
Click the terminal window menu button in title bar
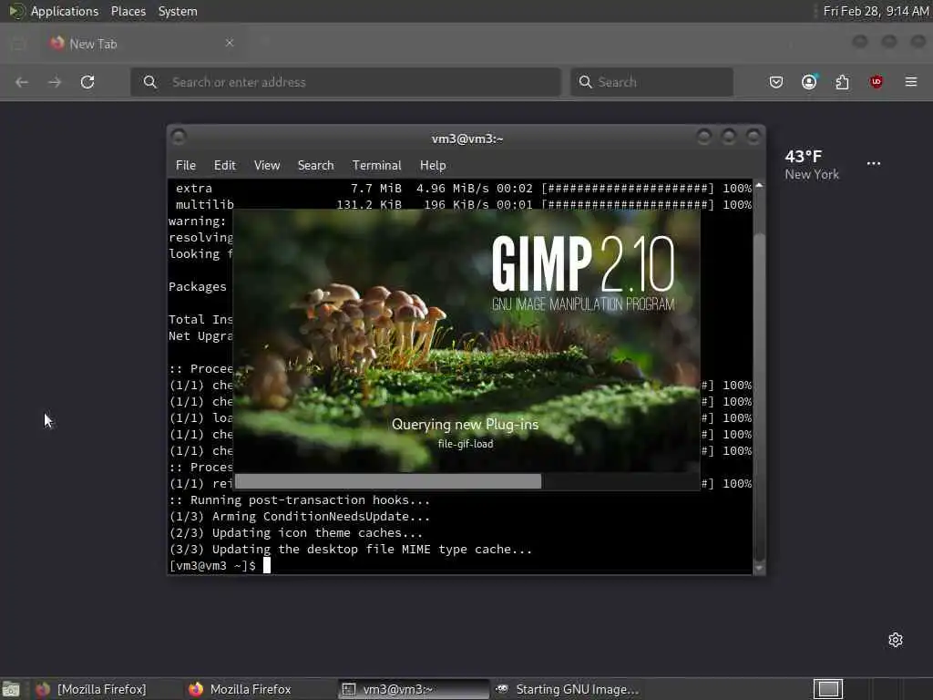pyautogui.click(x=179, y=138)
